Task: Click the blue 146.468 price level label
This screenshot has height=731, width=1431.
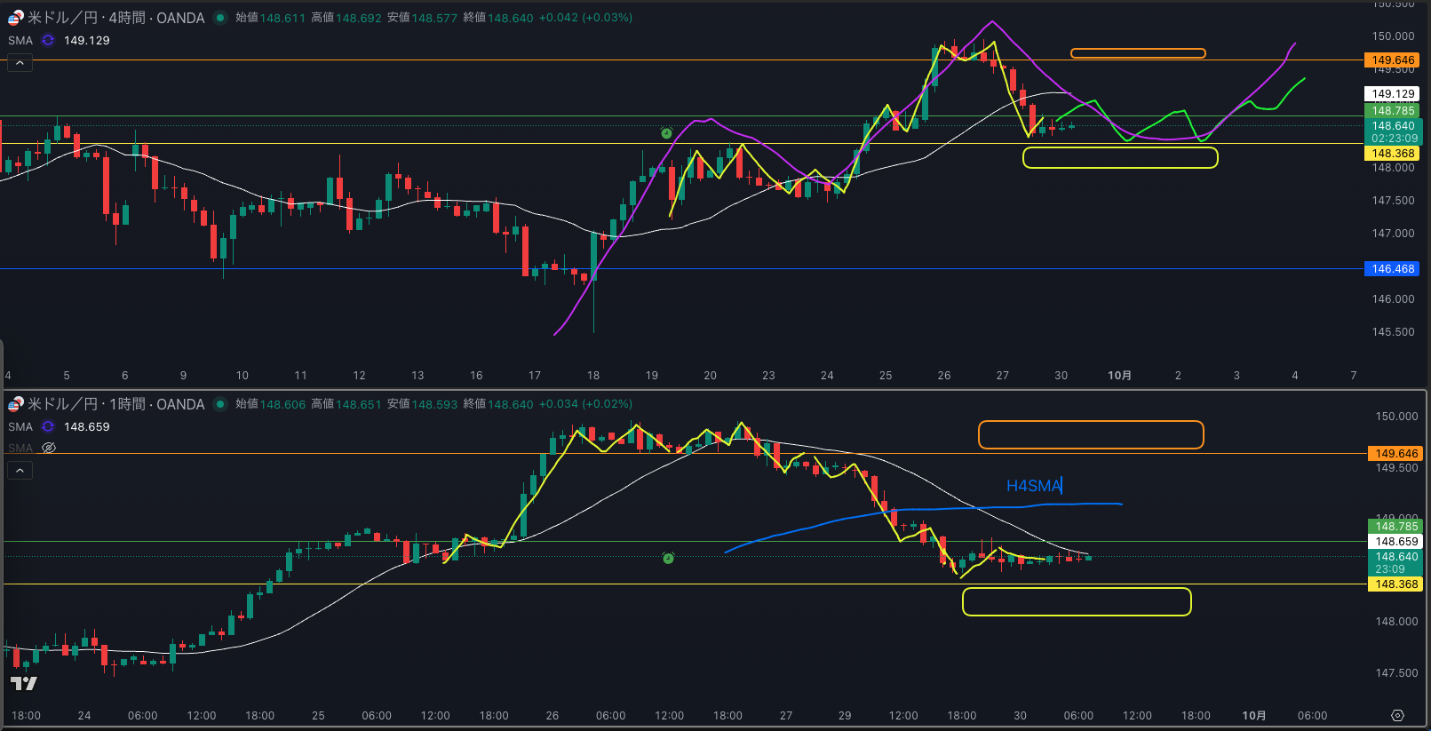Action: tap(1393, 268)
